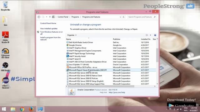Open the java.com help link

(117, 92)
